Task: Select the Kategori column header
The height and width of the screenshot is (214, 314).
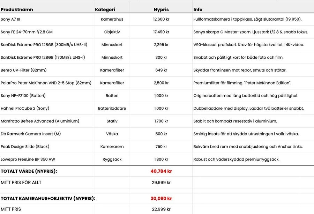Action: click(x=105, y=9)
